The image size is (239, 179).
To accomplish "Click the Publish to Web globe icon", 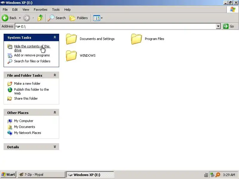I will tap(10, 90).
